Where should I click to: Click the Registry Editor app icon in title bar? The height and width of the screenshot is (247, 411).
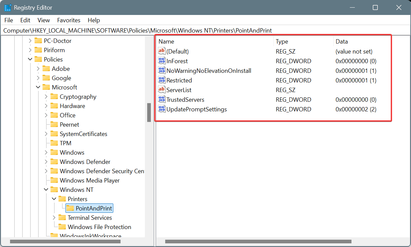click(x=8, y=8)
